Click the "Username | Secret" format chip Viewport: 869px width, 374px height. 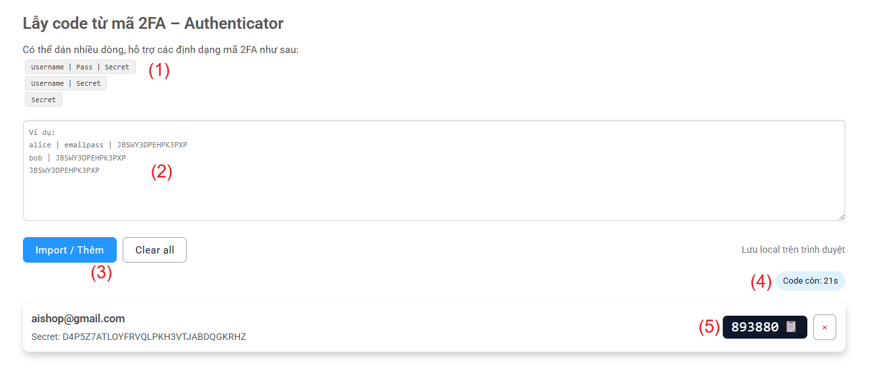coord(66,83)
